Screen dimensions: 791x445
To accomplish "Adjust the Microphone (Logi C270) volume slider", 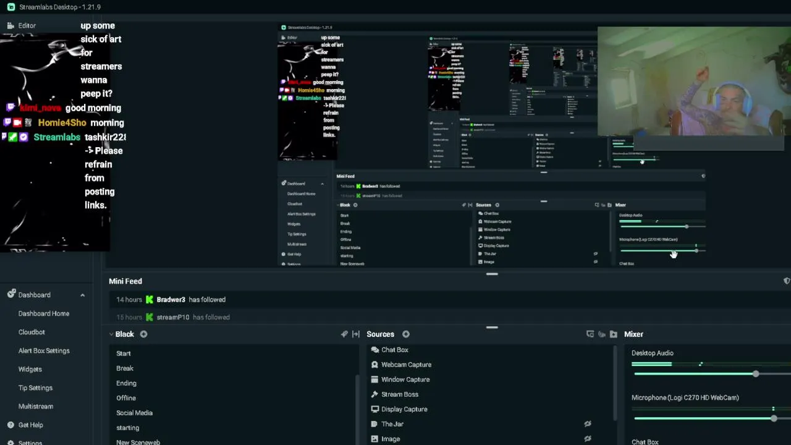I will point(773,418).
